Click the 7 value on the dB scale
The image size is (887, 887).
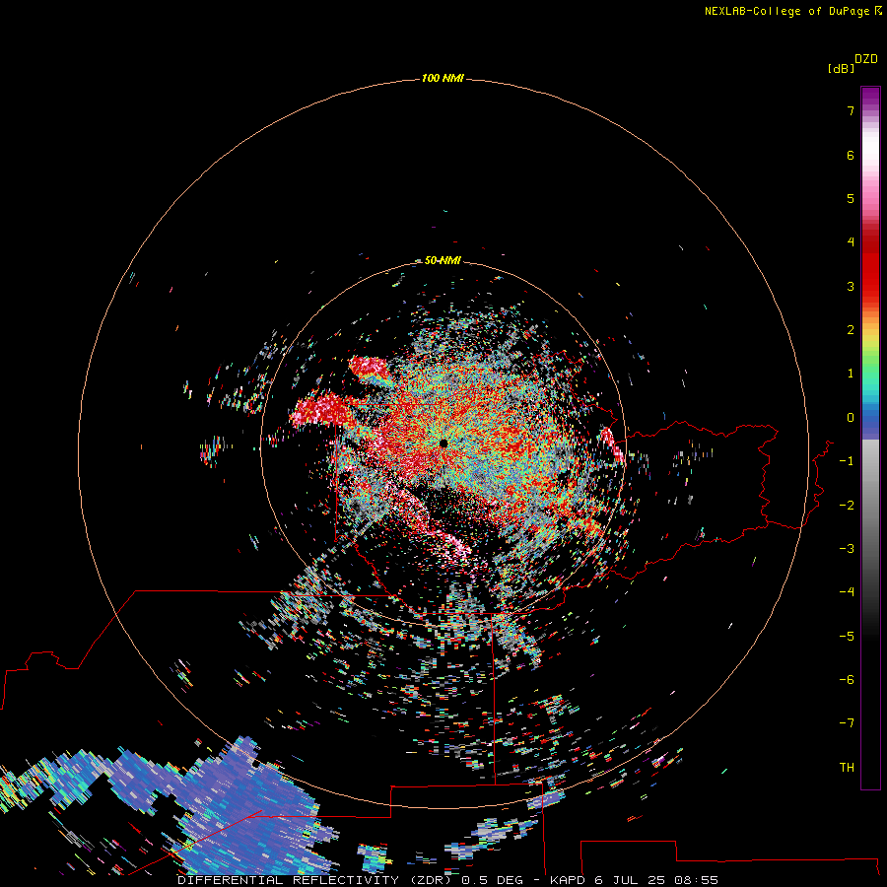851,110
